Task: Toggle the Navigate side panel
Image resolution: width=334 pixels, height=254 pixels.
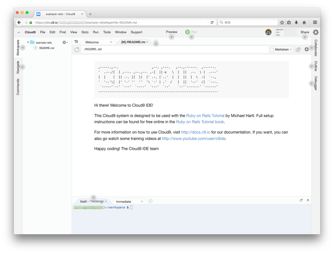Action: tap(18, 67)
